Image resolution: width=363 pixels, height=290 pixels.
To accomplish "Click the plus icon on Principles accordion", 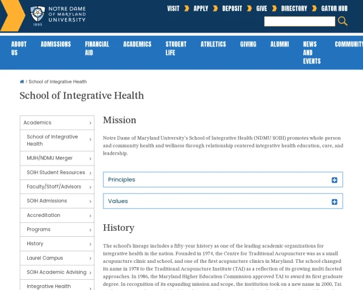I will click(335, 180).
